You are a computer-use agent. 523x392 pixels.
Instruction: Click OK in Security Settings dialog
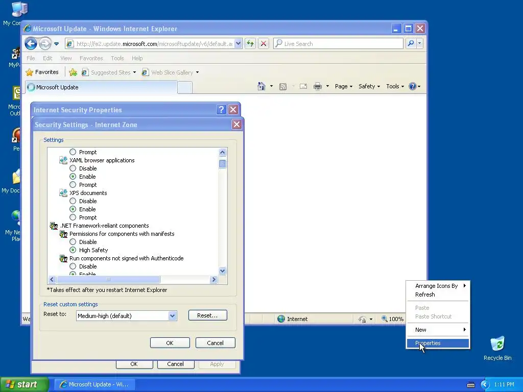coord(170,342)
